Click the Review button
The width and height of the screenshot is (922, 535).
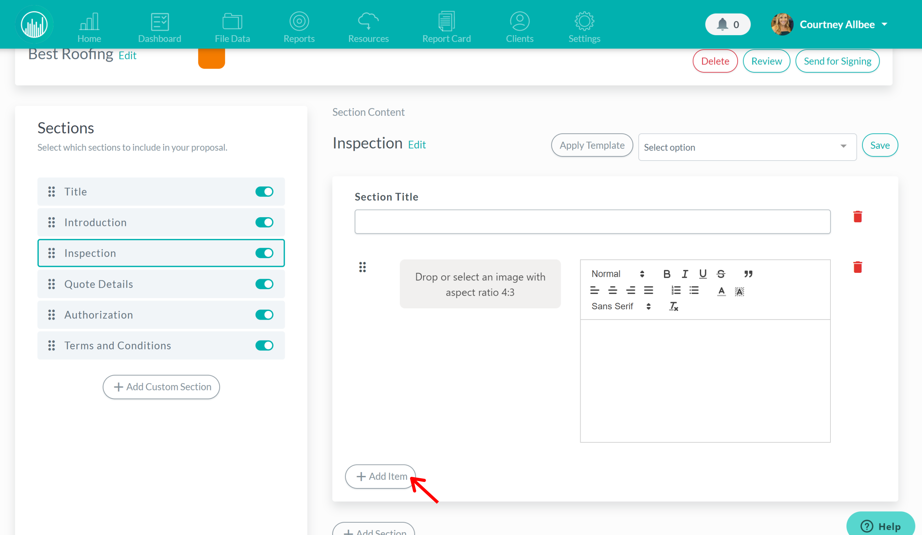(x=767, y=61)
